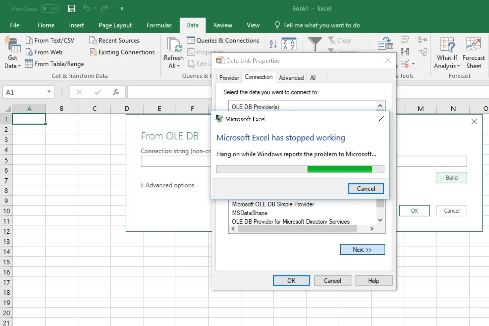Click Clear filter button
This screenshot has width=489, height=326.
click(x=340, y=40)
